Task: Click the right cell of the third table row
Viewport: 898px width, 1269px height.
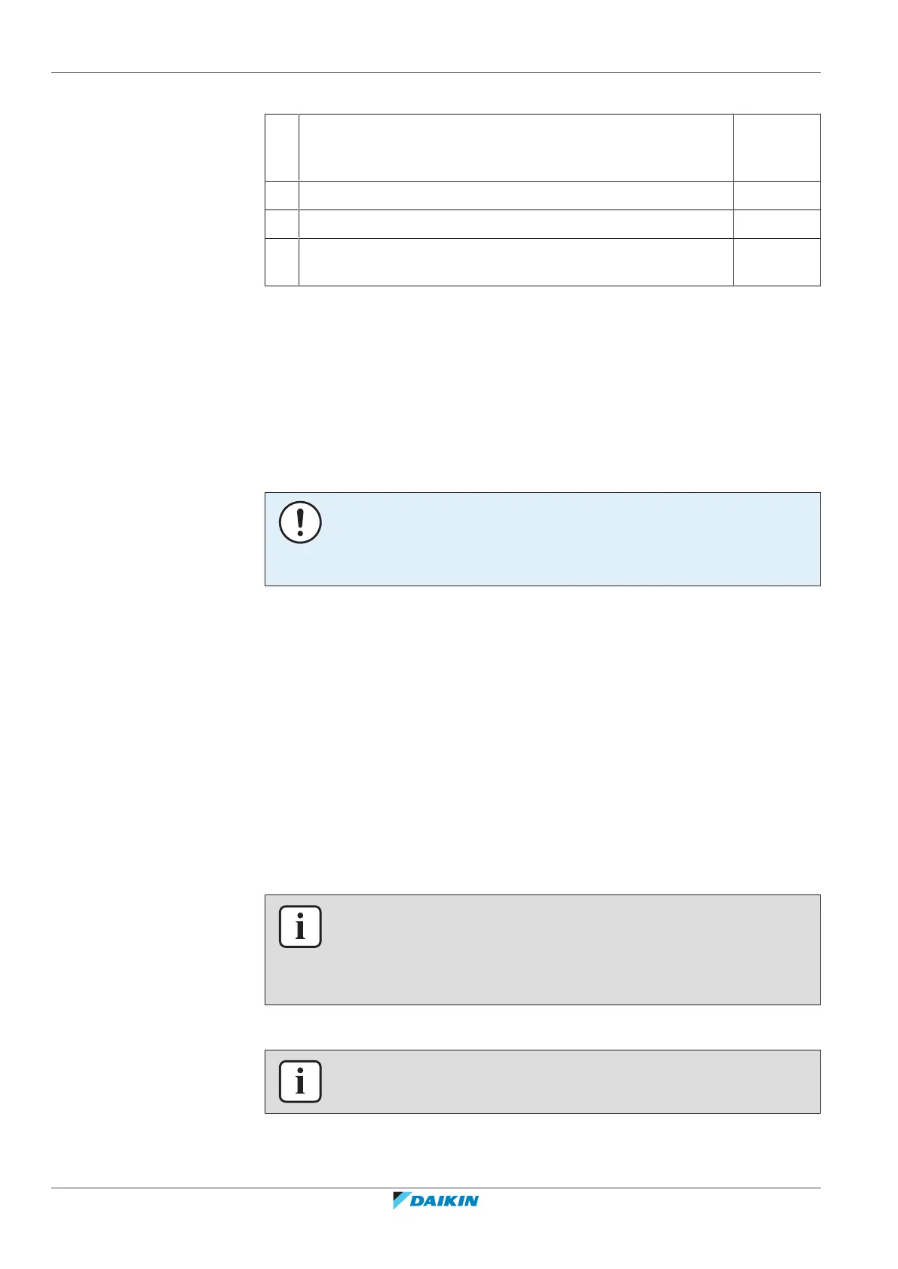Action: pos(777,224)
